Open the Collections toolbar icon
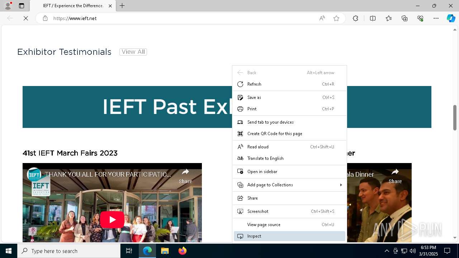 pos(404,18)
